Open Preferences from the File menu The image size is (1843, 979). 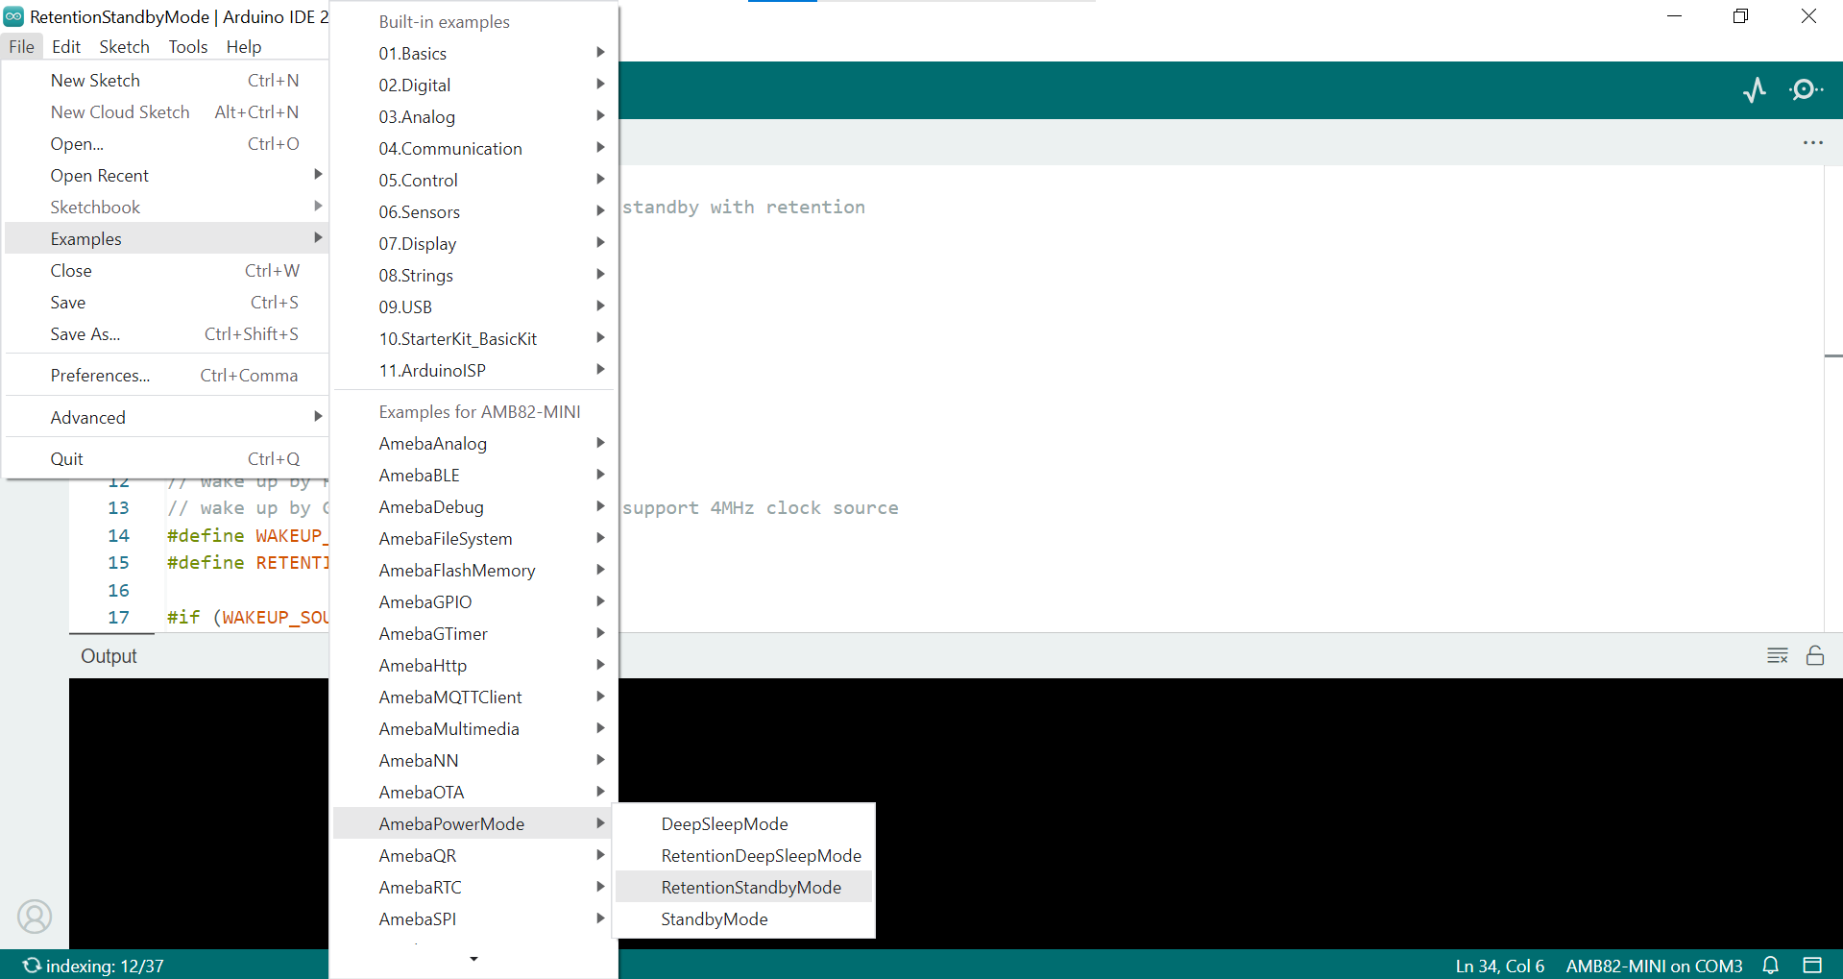tap(100, 375)
